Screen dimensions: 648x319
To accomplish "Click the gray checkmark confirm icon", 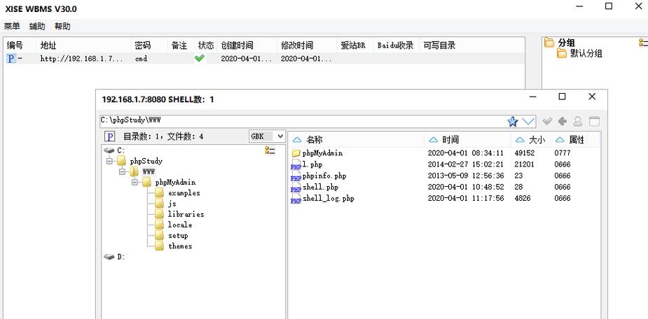I will 547,121.
